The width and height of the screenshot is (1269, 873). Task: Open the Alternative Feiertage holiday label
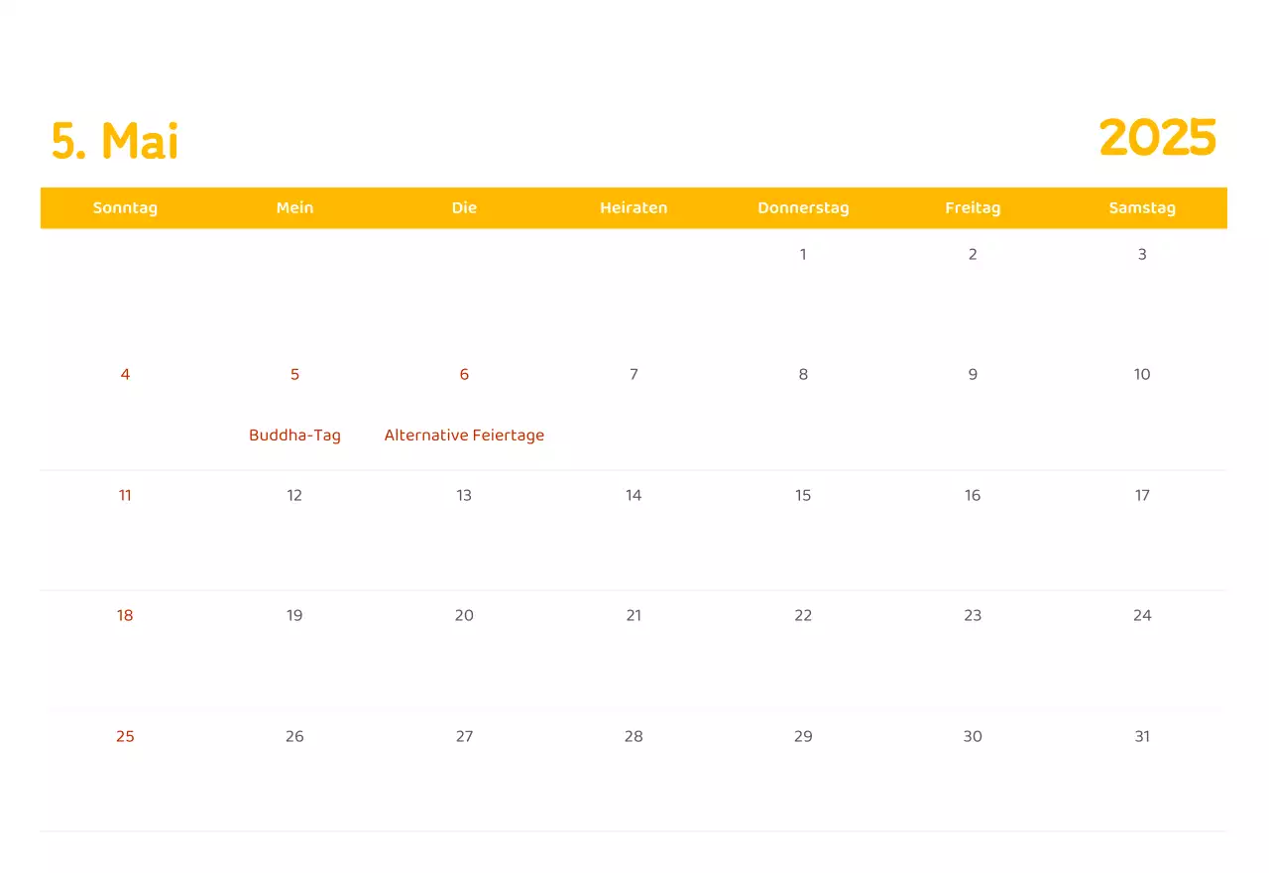coord(464,436)
